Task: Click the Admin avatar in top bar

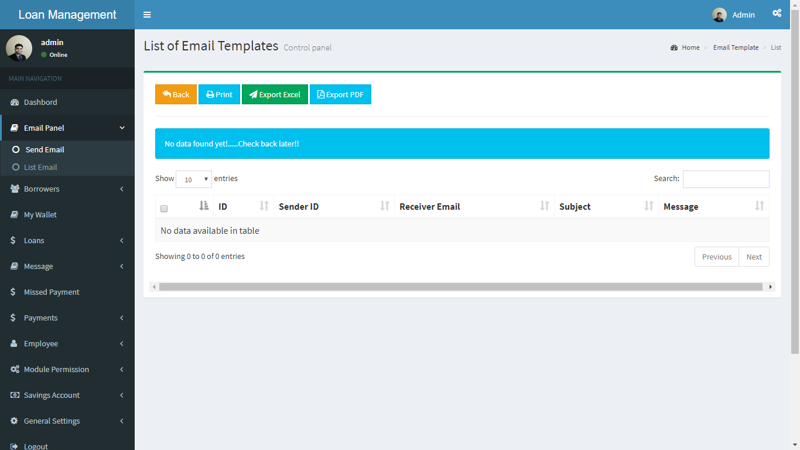Action: click(x=719, y=15)
